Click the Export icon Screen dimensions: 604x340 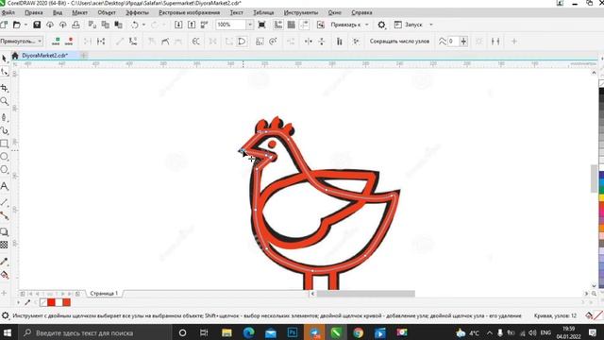[192, 25]
